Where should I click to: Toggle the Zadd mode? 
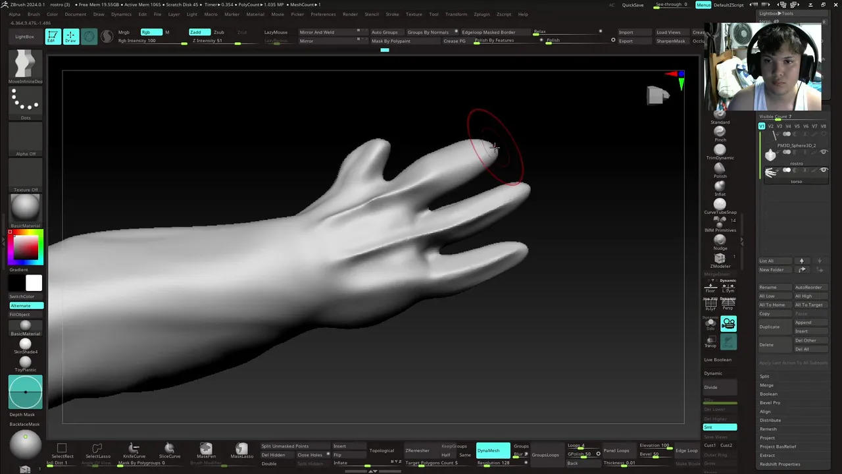click(x=199, y=32)
